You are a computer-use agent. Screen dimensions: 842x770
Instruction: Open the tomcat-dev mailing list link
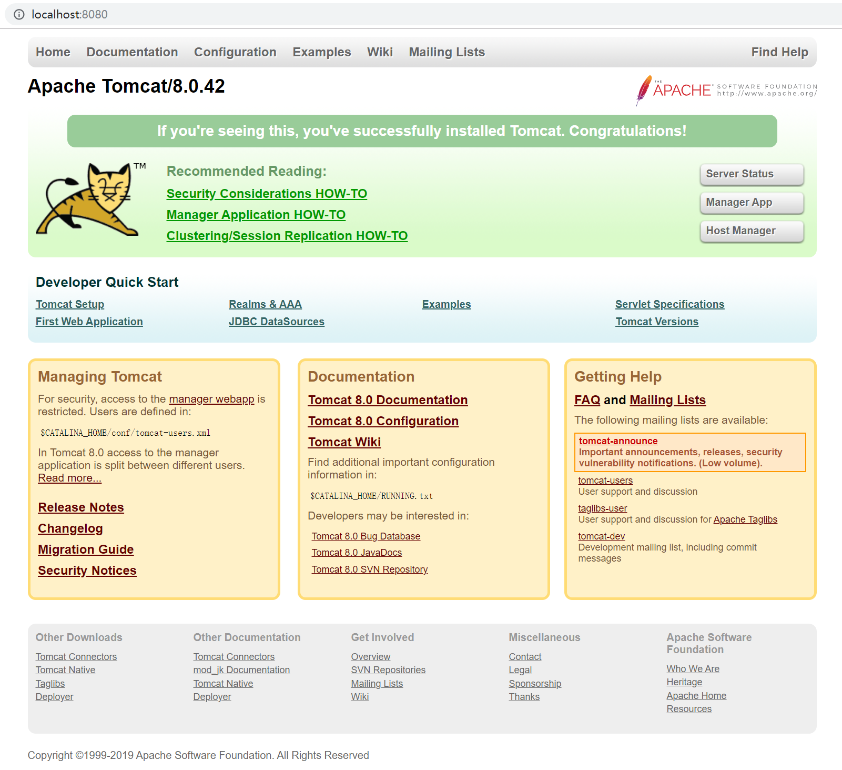[x=602, y=536]
